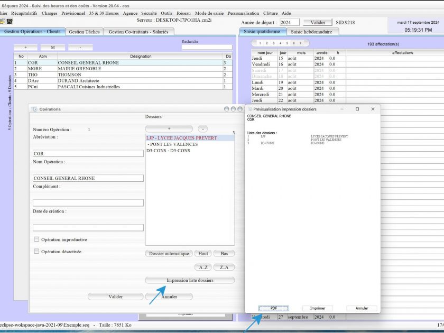Open the Récapitulatifs menu

point(24,13)
